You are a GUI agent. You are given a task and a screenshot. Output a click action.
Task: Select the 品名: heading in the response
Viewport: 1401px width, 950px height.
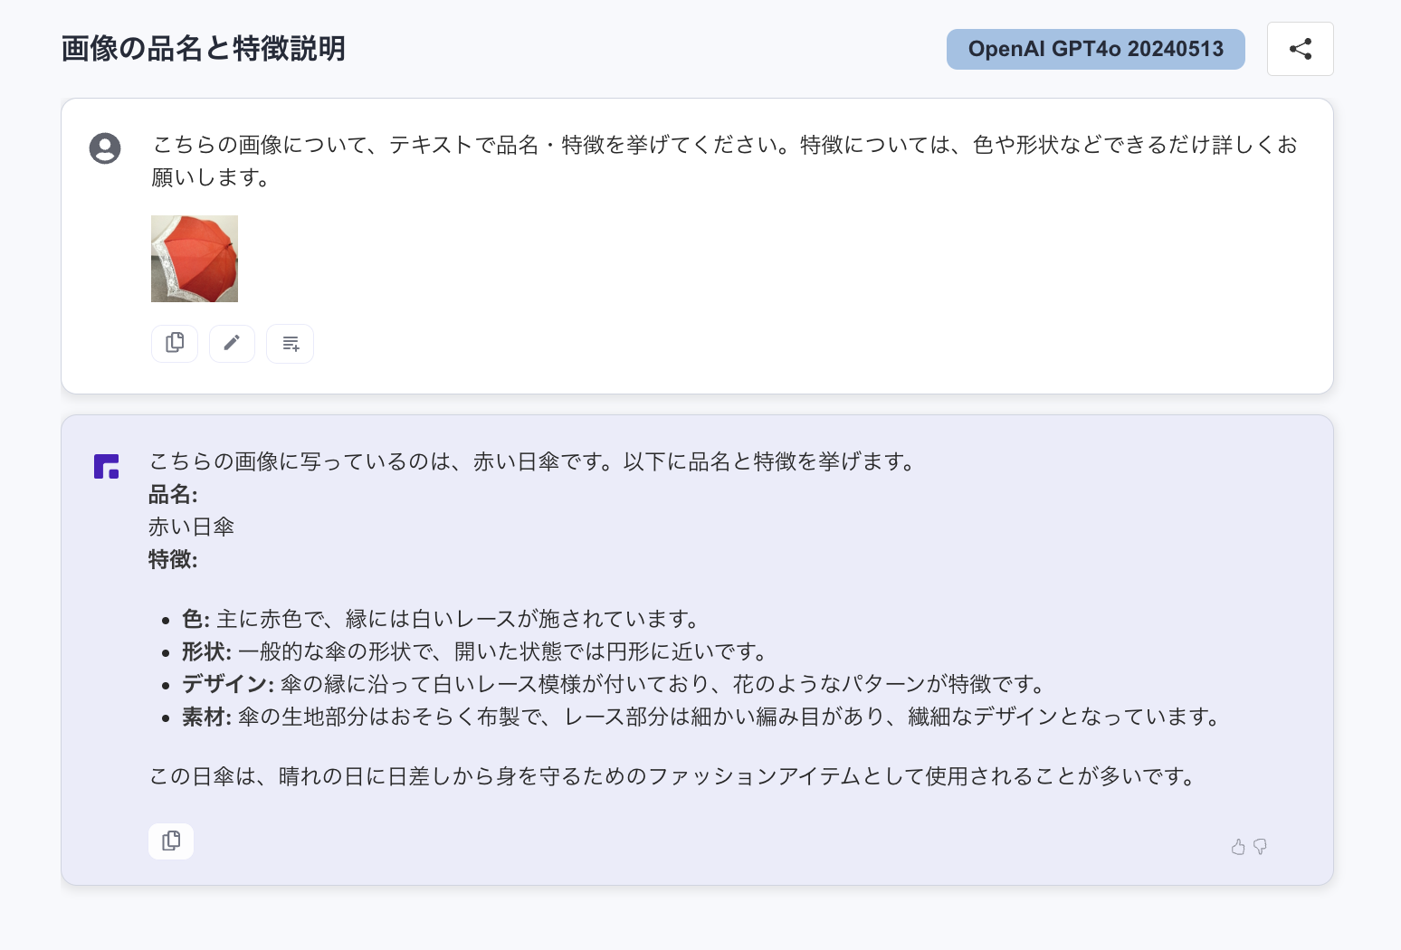pos(173,494)
